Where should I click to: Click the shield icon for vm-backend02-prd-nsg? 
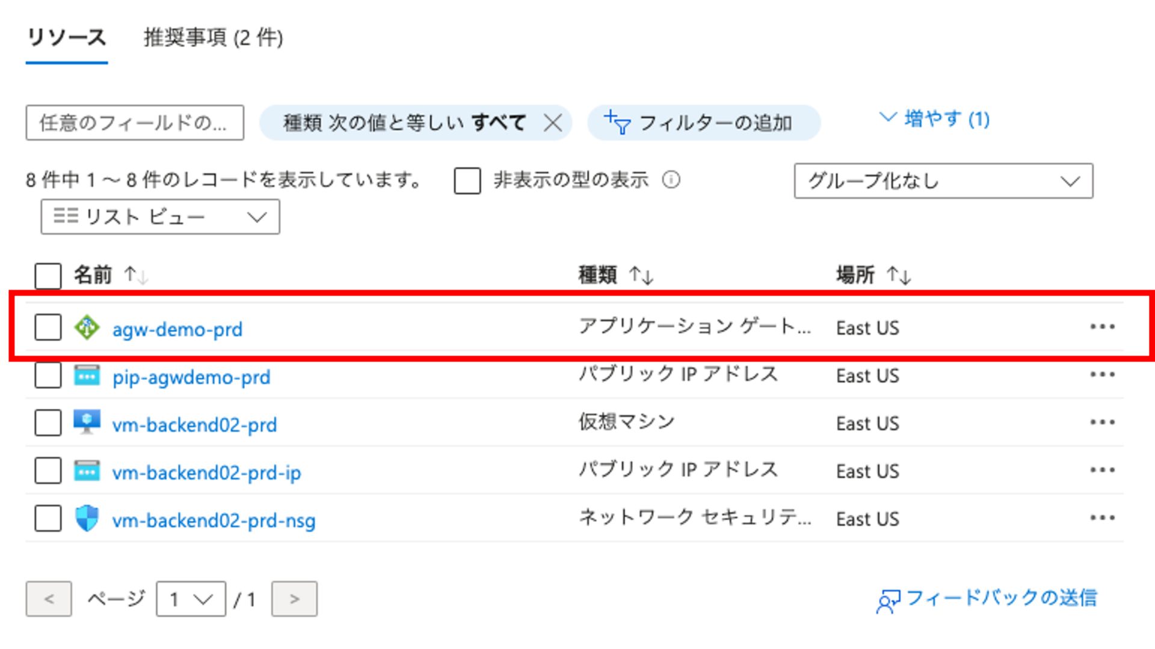coord(87,517)
